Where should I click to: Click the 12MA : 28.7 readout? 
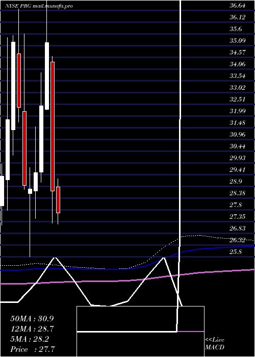click(x=32, y=328)
